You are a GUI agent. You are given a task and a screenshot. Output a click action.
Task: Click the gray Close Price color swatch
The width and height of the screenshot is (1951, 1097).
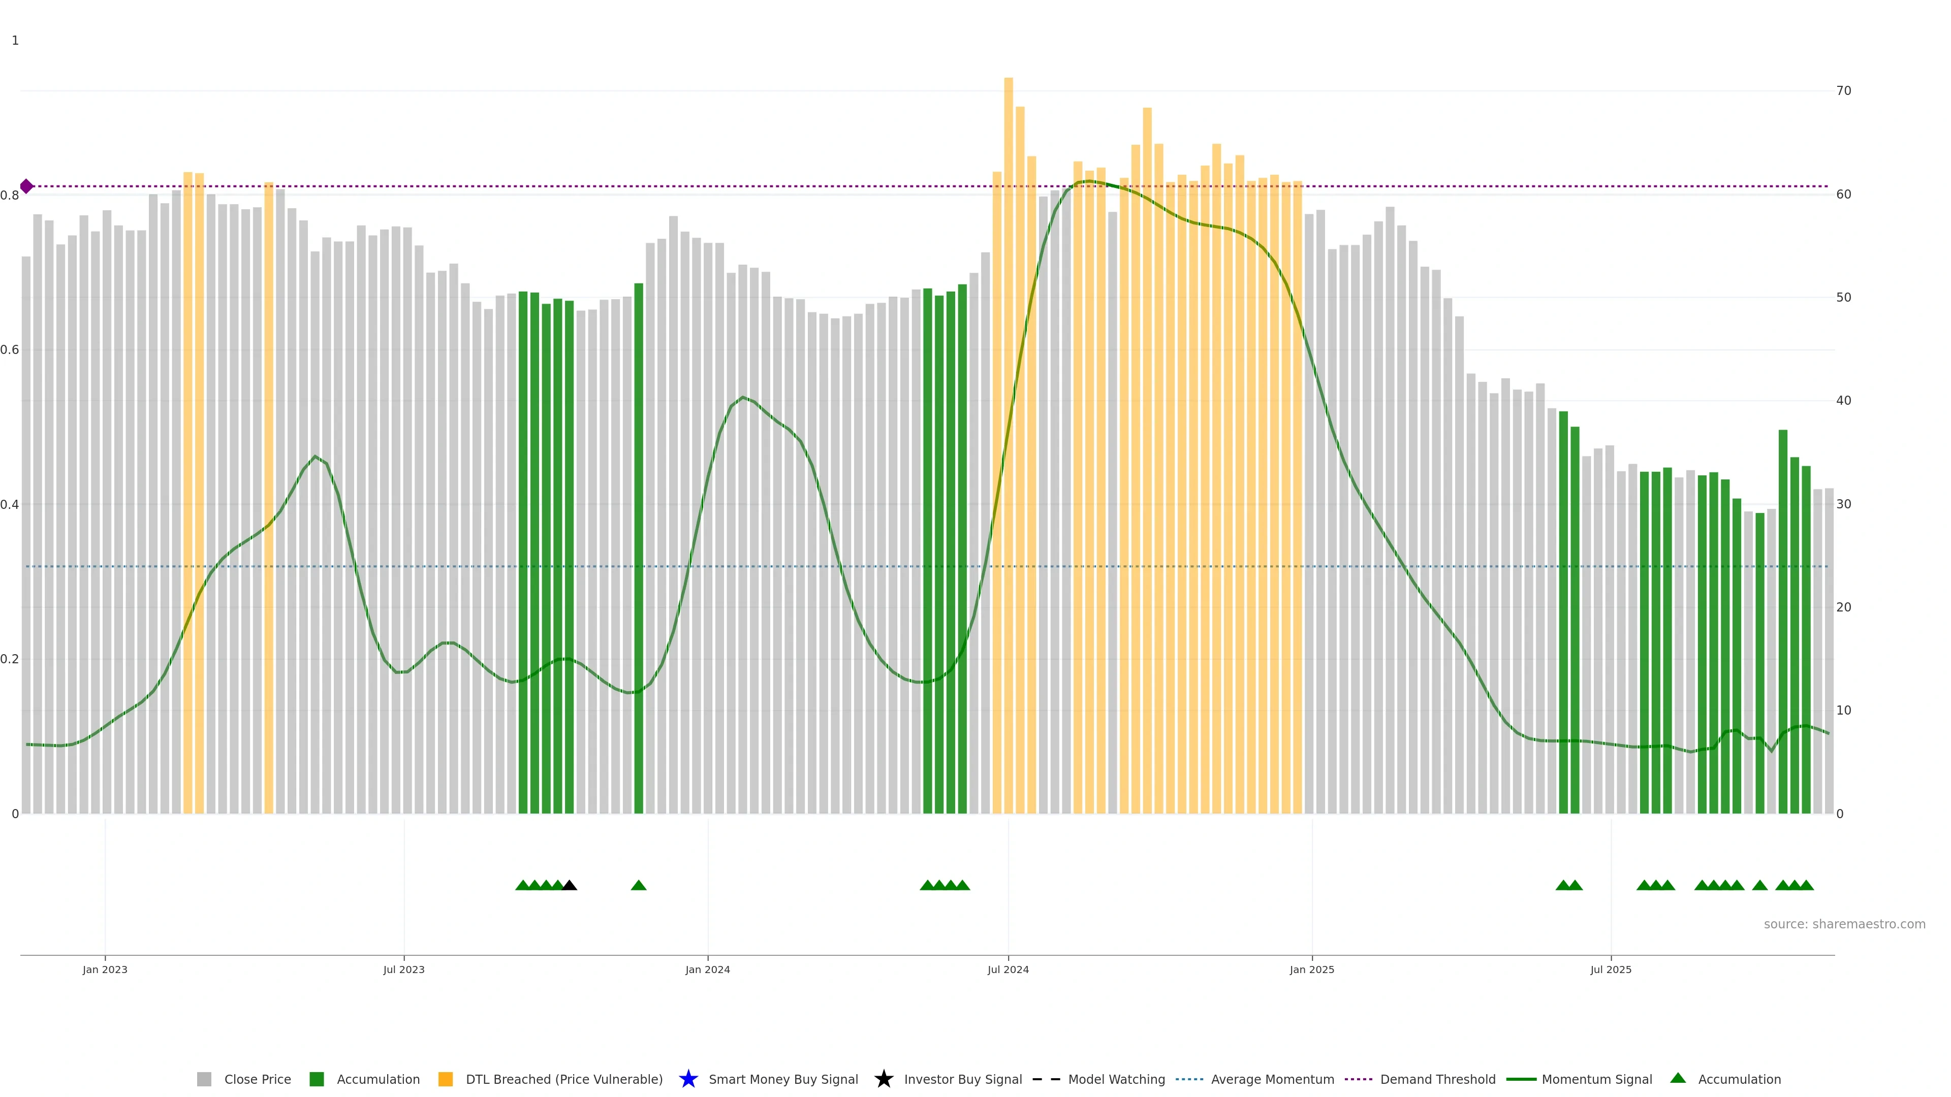pyautogui.click(x=204, y=1079)
